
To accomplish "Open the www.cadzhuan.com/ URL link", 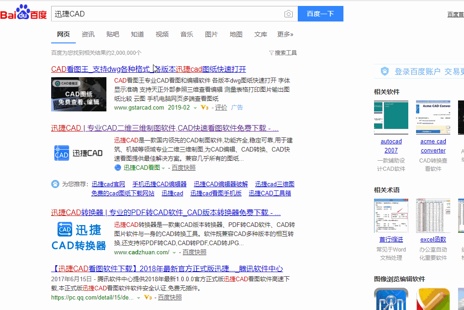I will tap(142, 252).
